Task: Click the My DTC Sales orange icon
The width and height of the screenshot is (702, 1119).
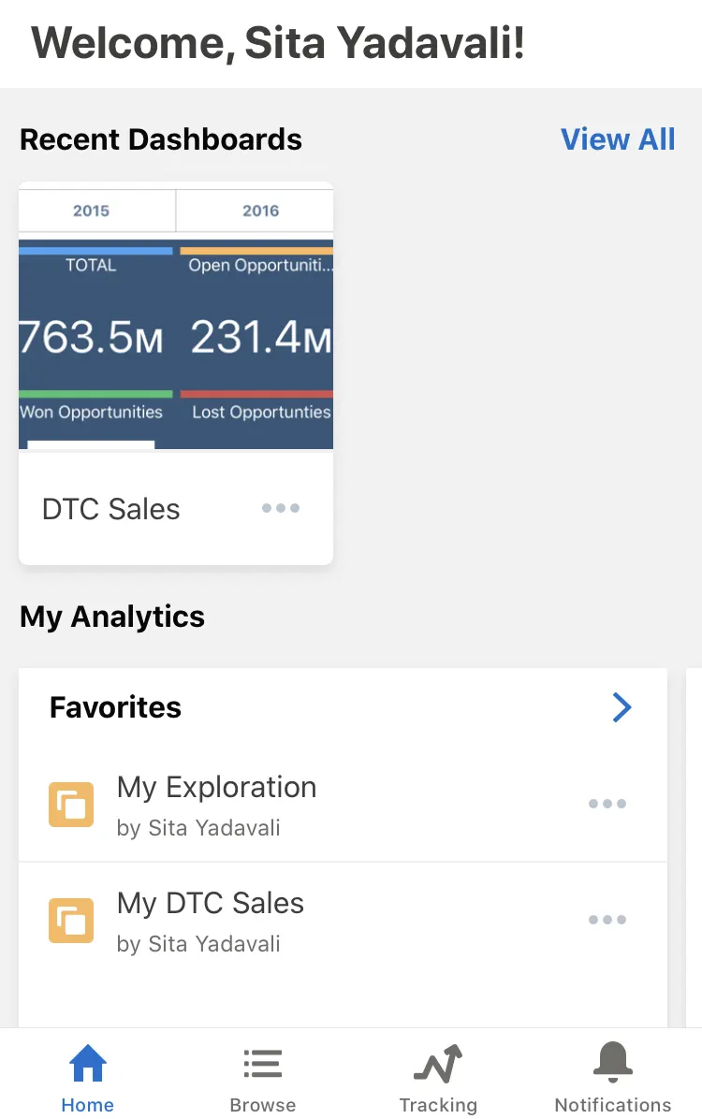Action: click(x=71, y=921)
